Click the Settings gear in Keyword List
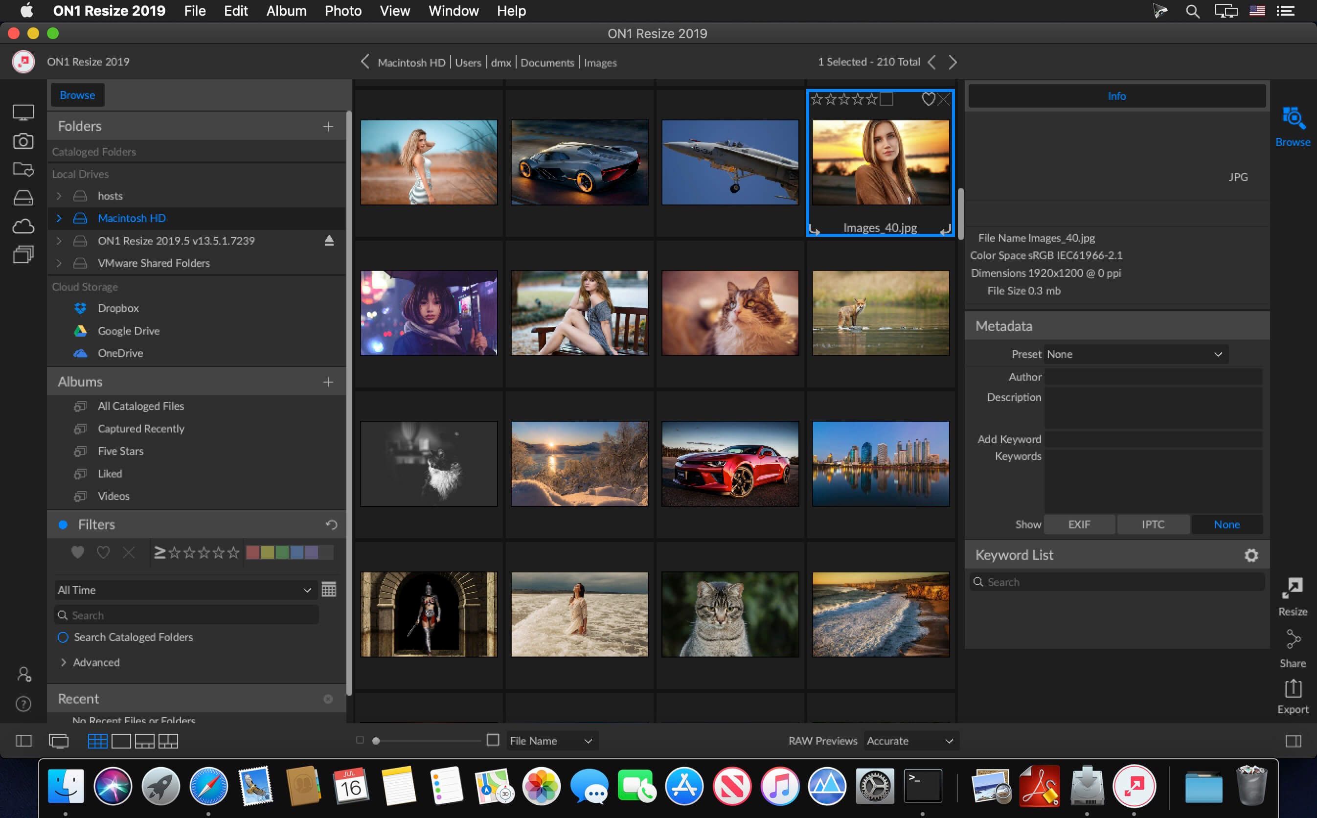This screenshot has height=818, width=1317. (x=1251, y=555)
